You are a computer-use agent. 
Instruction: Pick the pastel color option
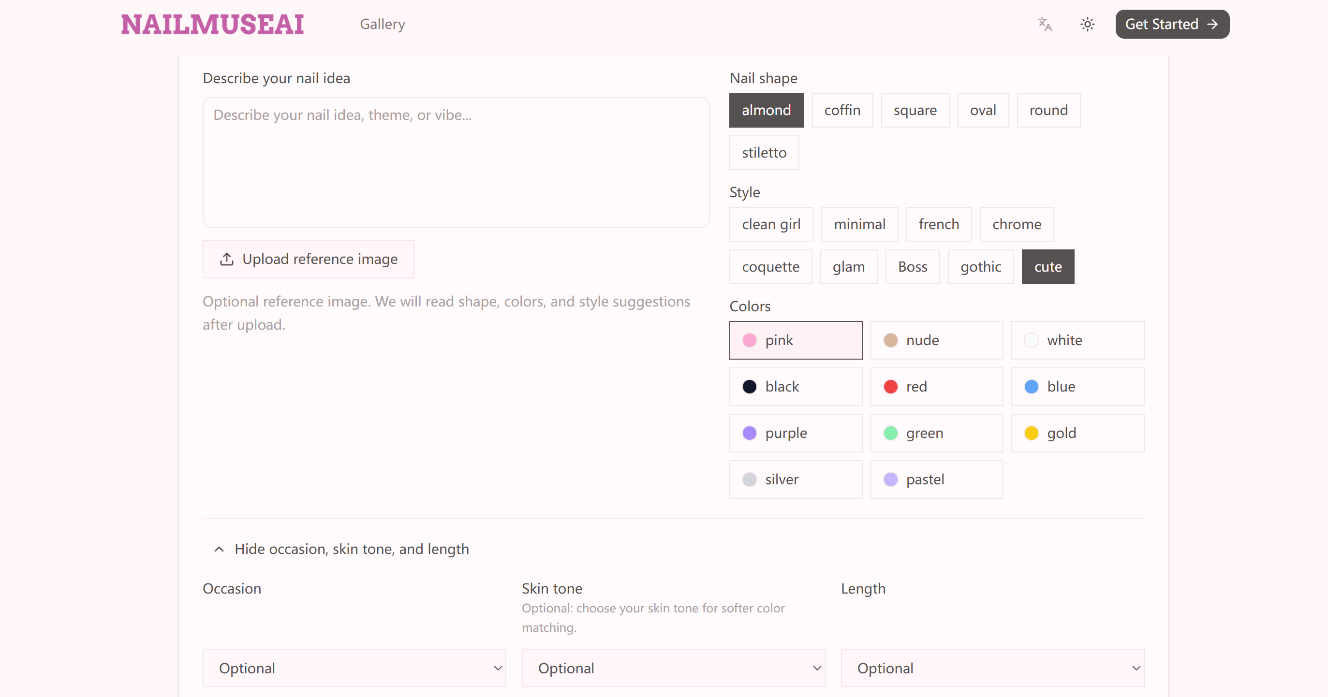pos(936,479)
